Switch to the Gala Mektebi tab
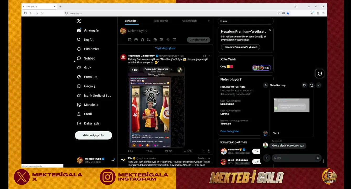 click(190, 21)
